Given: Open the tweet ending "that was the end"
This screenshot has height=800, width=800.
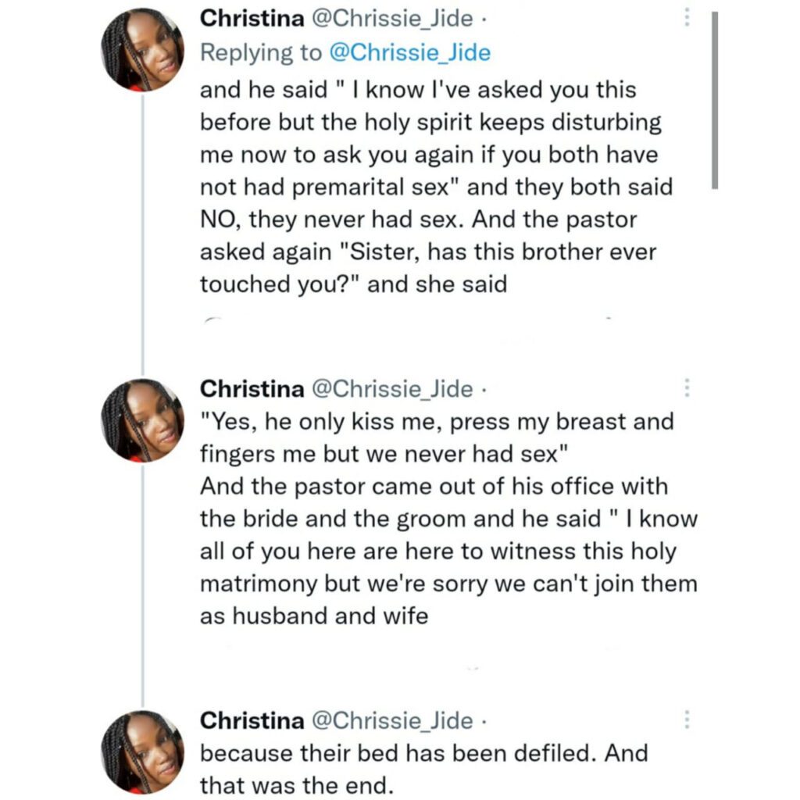Looking at the screenshot, I should (x=422, y=770).
